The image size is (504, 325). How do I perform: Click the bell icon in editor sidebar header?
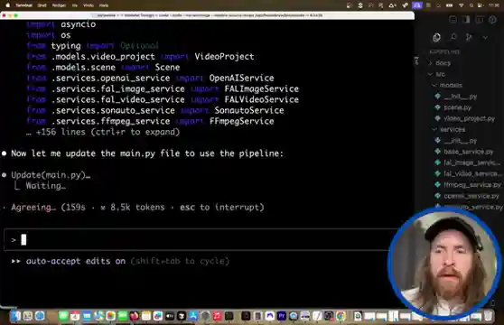tap(453, 37)
